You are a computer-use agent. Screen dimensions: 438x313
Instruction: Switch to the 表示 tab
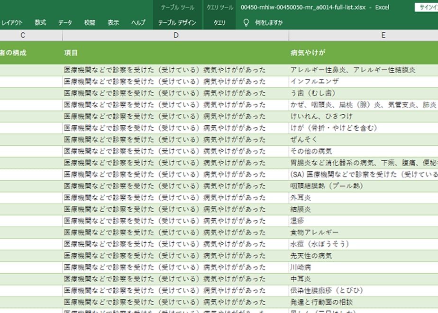click(113, 23)
